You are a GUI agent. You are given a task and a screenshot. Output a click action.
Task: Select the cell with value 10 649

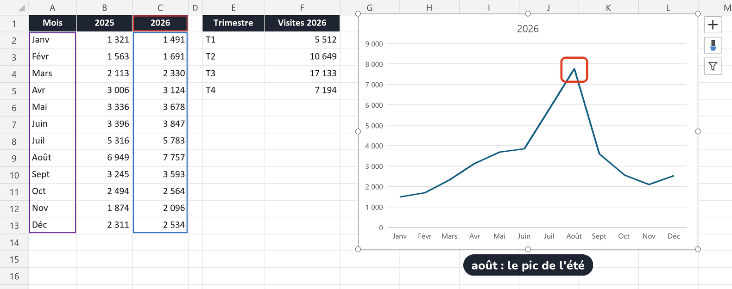tap(302, 56)
